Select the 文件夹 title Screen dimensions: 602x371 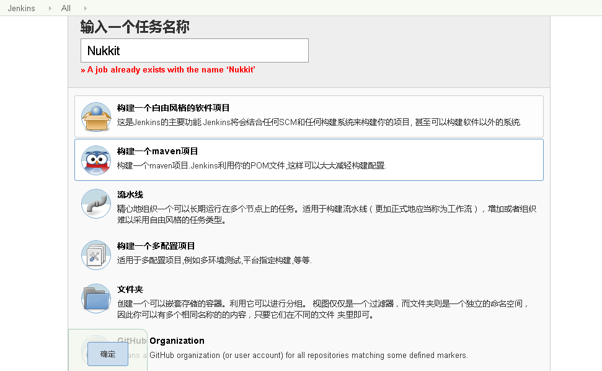pos(130,289)
